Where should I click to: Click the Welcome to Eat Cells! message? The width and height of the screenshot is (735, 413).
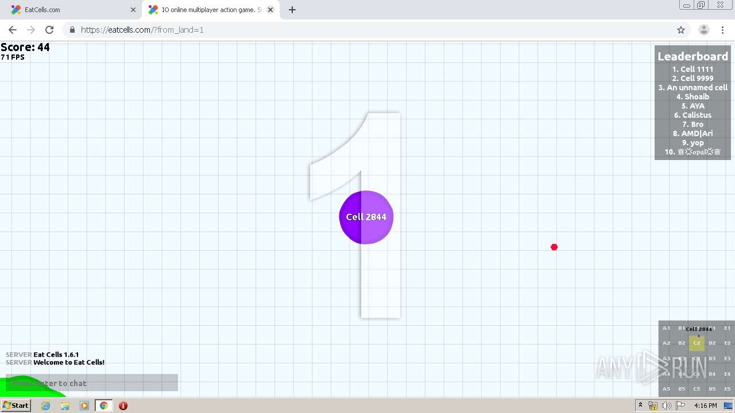[69, 362]
